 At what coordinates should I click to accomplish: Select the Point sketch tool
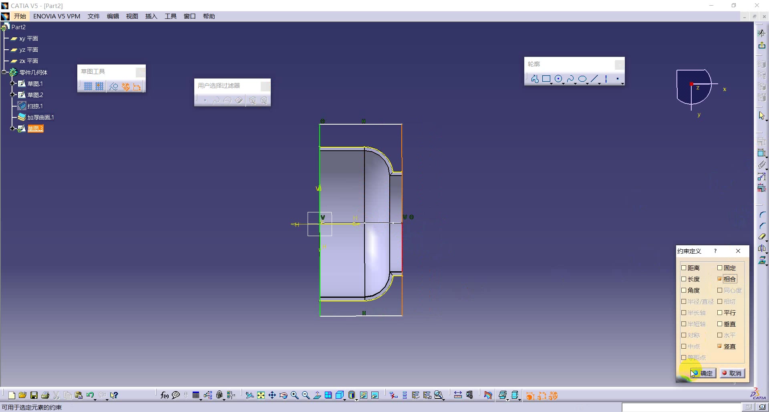(x=618, y=79)
